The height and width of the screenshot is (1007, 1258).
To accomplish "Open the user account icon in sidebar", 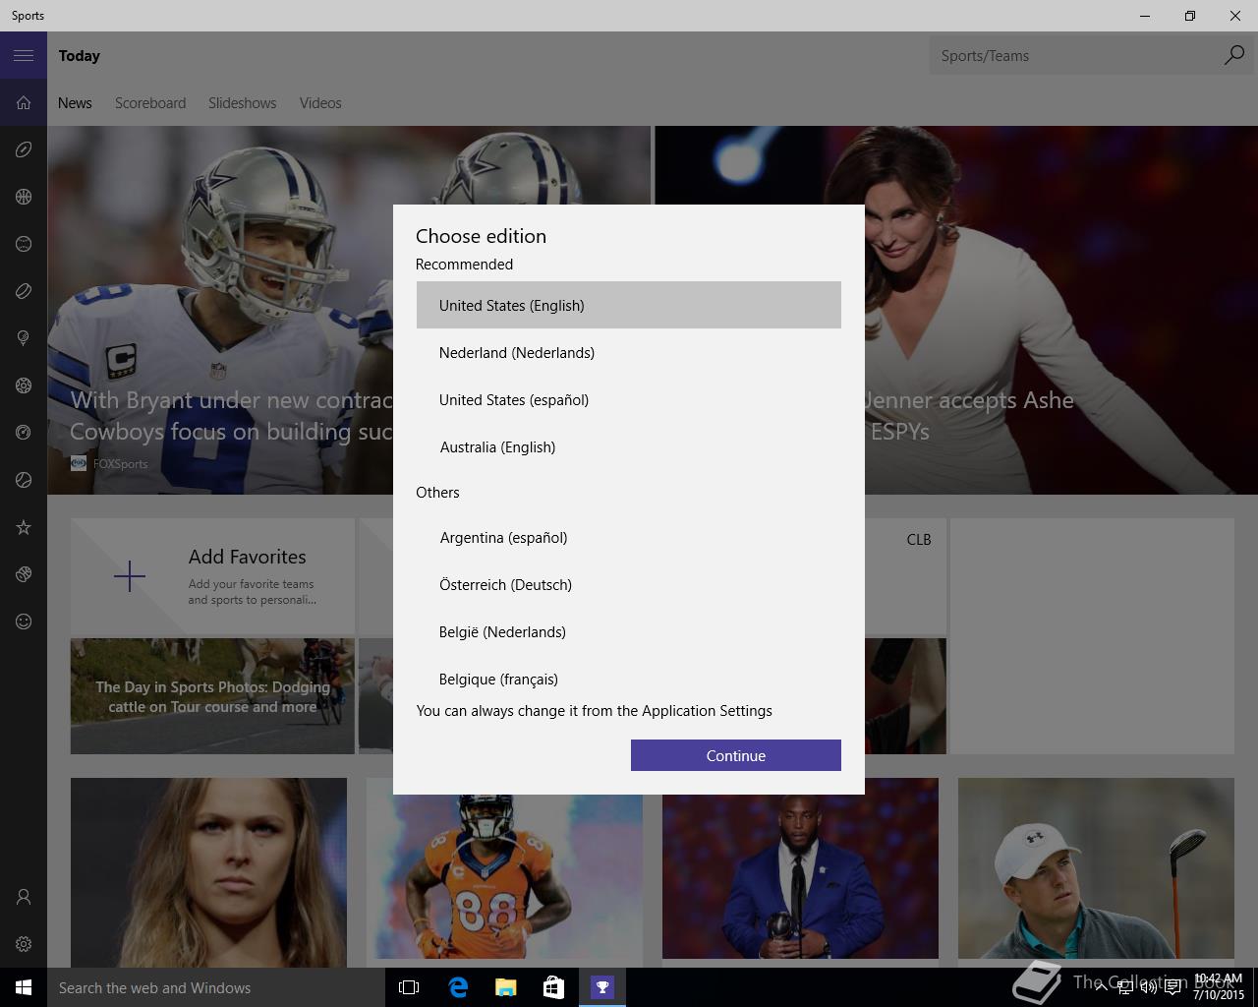I will tap(24, 897).
